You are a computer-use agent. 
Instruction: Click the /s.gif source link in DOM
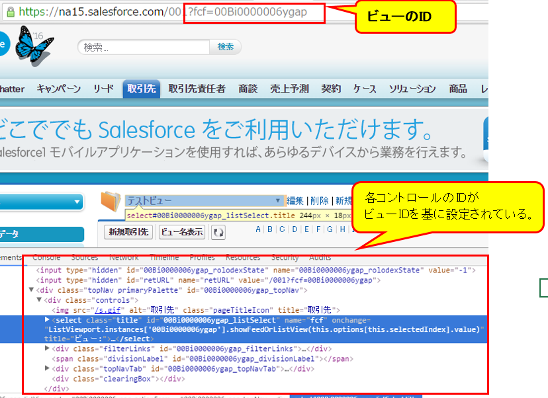pos(108,310)
